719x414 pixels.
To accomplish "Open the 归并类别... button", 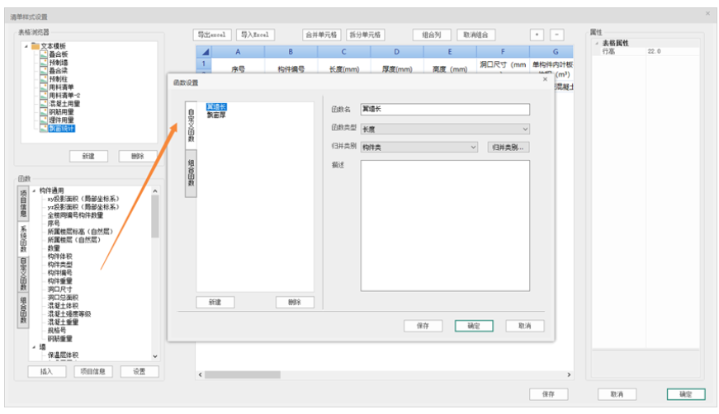I will tap(508, 147).
